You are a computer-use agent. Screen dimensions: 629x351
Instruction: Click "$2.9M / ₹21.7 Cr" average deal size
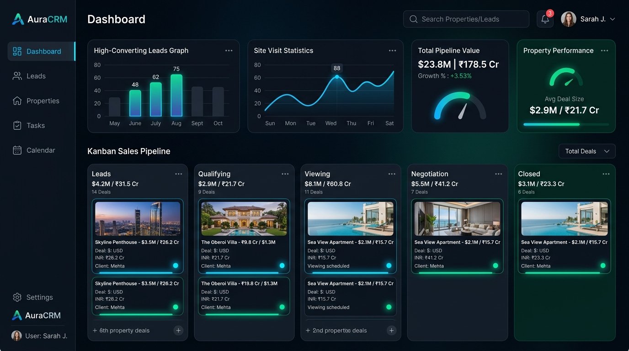point(564,110)
